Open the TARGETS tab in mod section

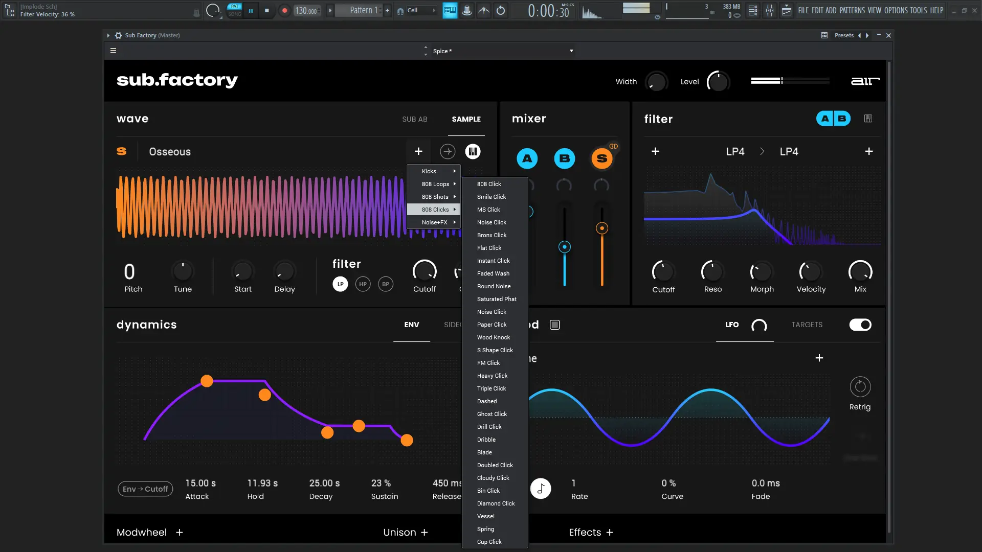(x=807, y=325)
